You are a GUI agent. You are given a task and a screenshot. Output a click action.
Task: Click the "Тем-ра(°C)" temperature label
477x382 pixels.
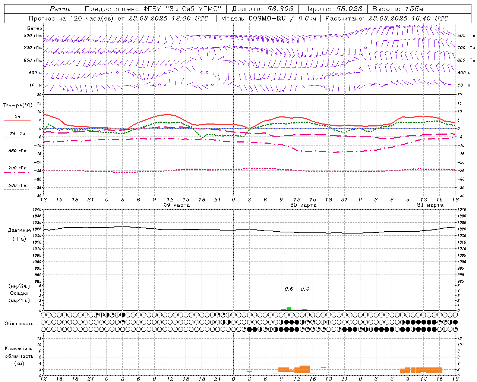18,106
